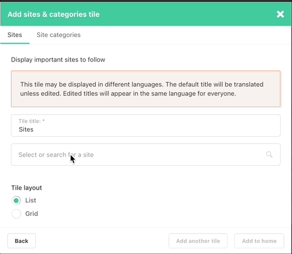
Task: Open the Select or search for a site box
Action: pyautogui.click(x=145, y=154)
